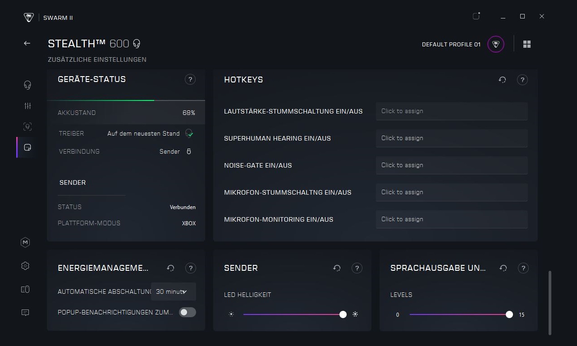Reset the Hotkeys panel

click(x=503, y=80)
